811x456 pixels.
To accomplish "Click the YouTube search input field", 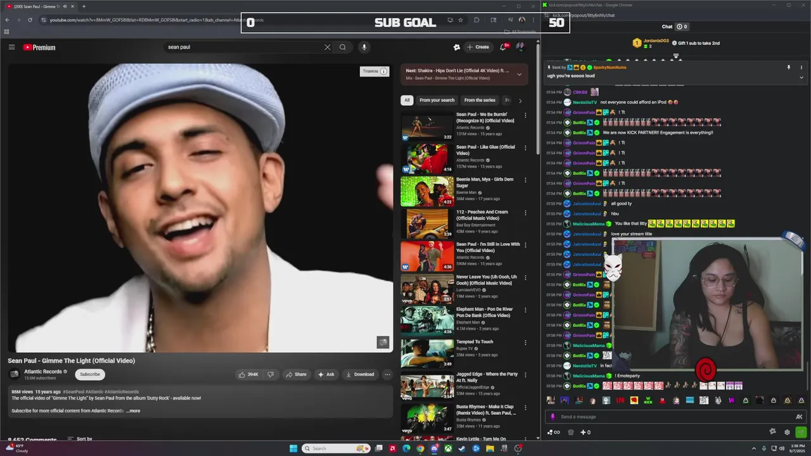I will pos(244,47).
